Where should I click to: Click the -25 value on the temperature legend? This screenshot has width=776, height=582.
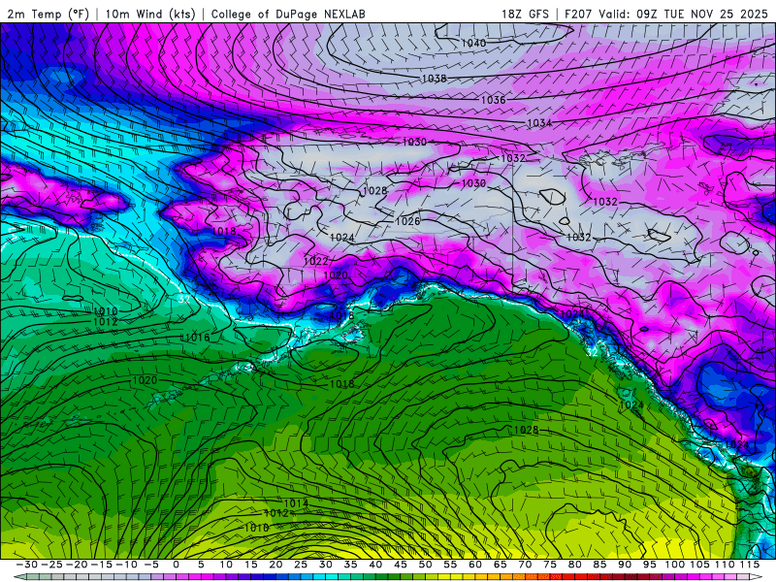pos(51,565)
